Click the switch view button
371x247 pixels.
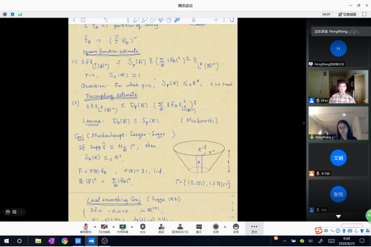coord(348,15)
